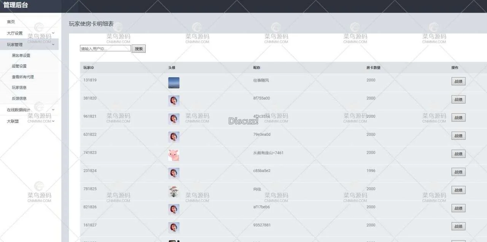
Task: Click avatar of player 231824
Action: tap(174, 174)
